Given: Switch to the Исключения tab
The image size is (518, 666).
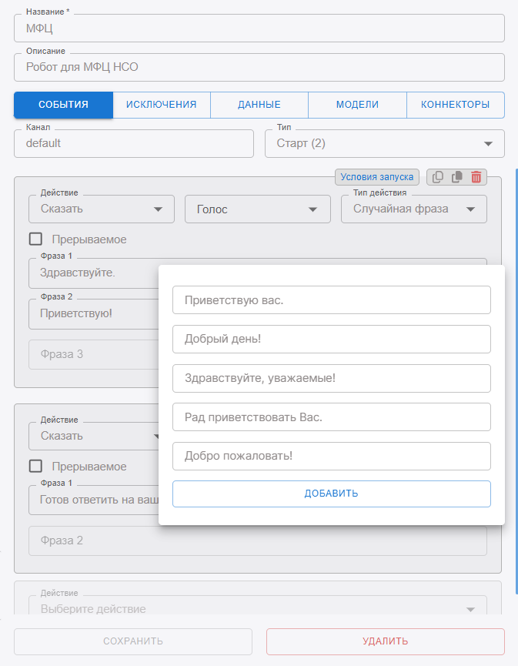Looking at the screenshot, I should click(x=162, y=105).
